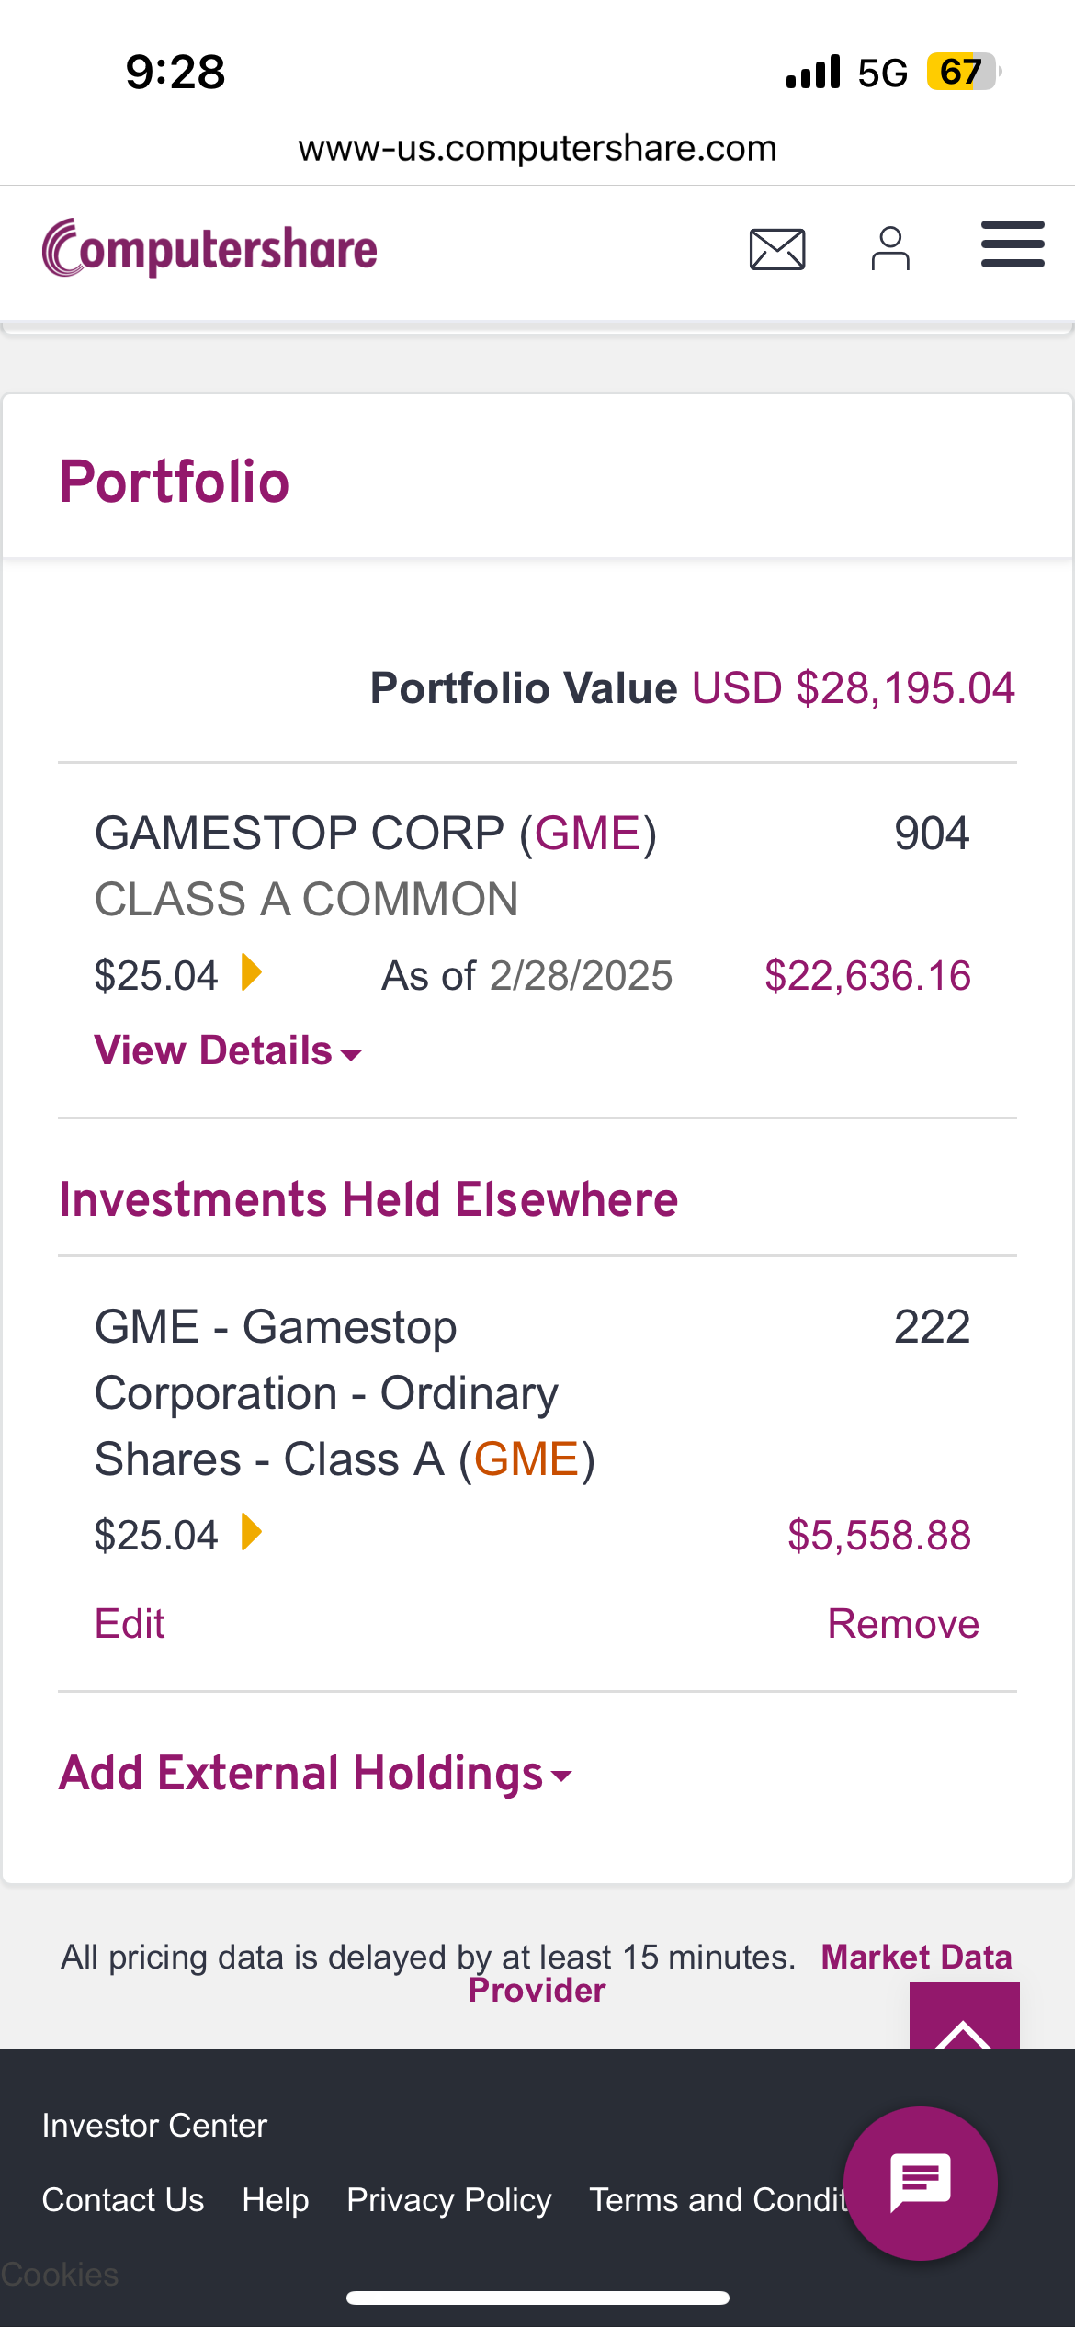Open the hamburger navigation menu
This screenshot has width=1075, height=2327.
click(x=1013, y=244)
